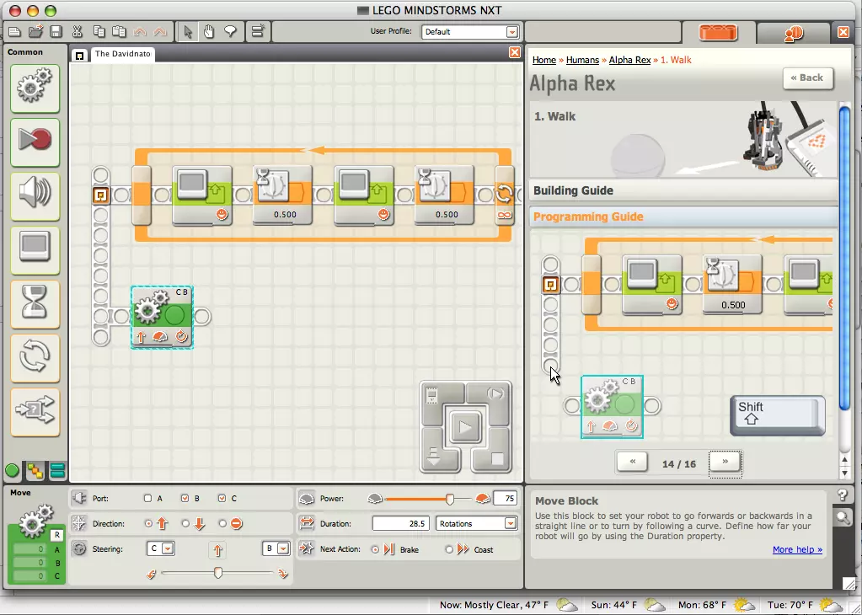Switch to the Custom palette tab
The height and width of the screenshot is (615, 862).
coord(57,470)
